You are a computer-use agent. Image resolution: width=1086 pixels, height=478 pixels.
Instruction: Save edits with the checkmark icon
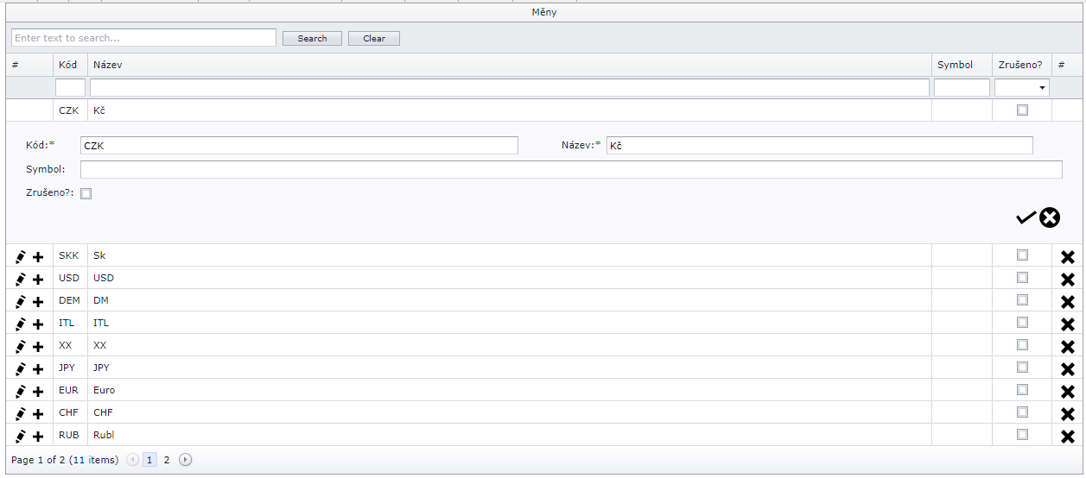coord(1025,218)
